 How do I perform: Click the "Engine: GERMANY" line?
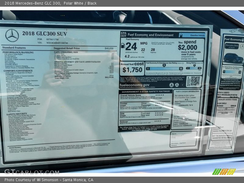pos(181,124)
